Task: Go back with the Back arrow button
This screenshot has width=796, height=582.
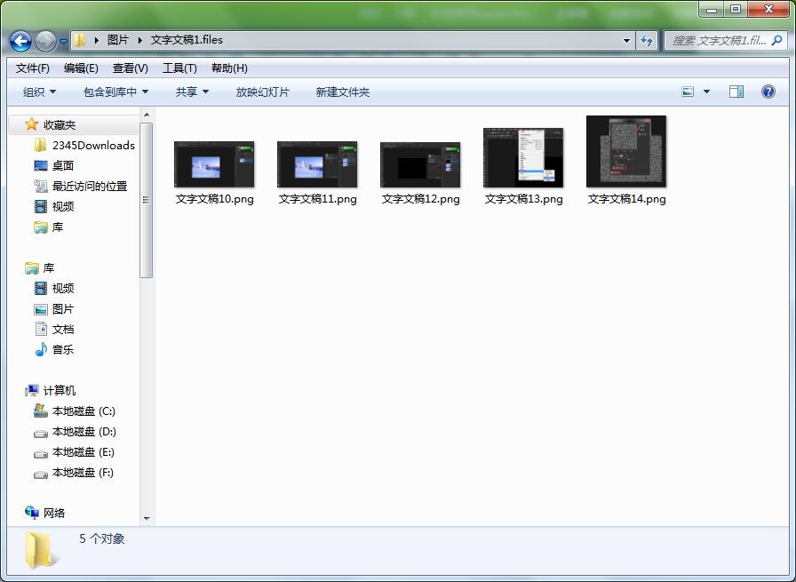Action: pyautogui.click(x=20, y=41)
